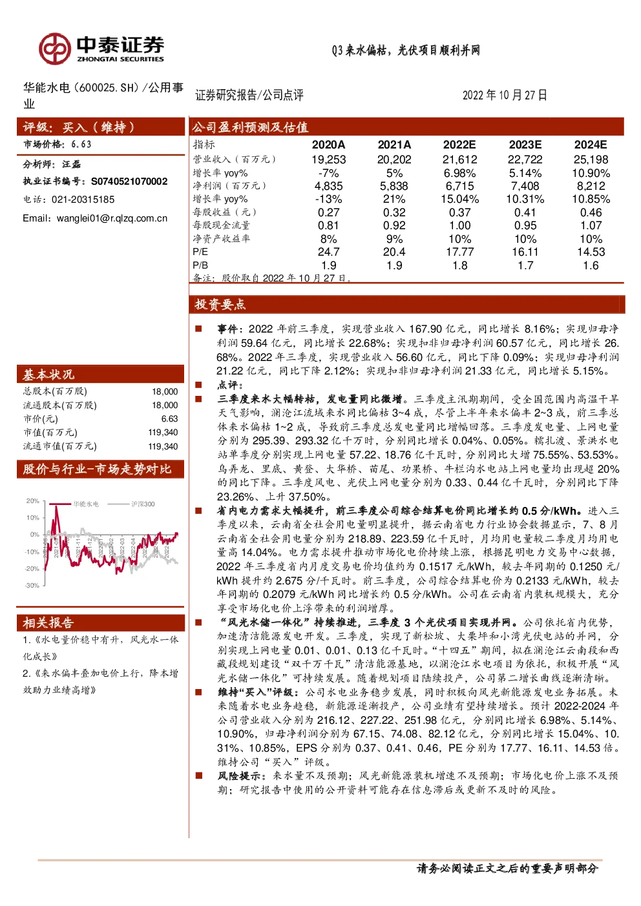Click heading '省内电力需求大幅提升'
This screenshot has height=906, width=641.
pos(271,511)
